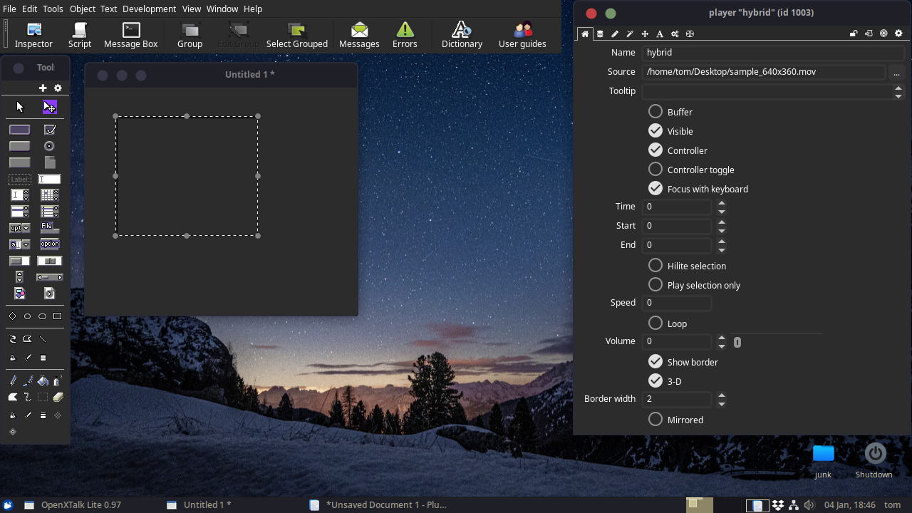
Task: Click the plus icon in Tool palette header
Action: 43,88
